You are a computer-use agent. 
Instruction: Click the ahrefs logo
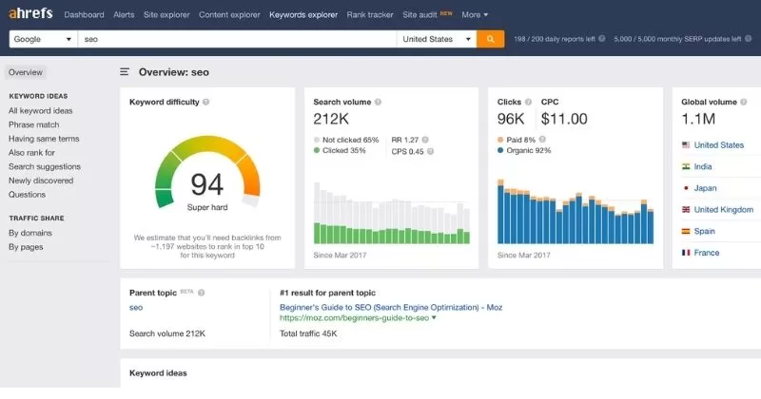30,15
